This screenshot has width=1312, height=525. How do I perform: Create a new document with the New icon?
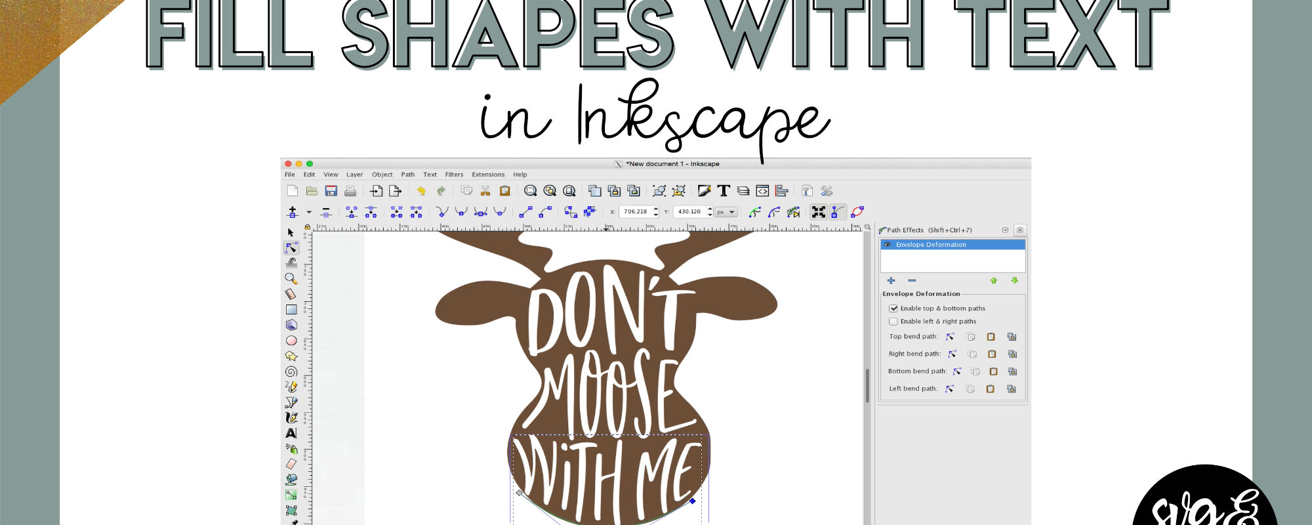(293, 191)
